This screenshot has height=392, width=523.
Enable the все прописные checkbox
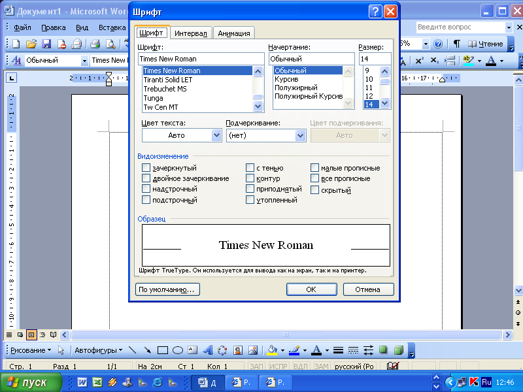314,178
